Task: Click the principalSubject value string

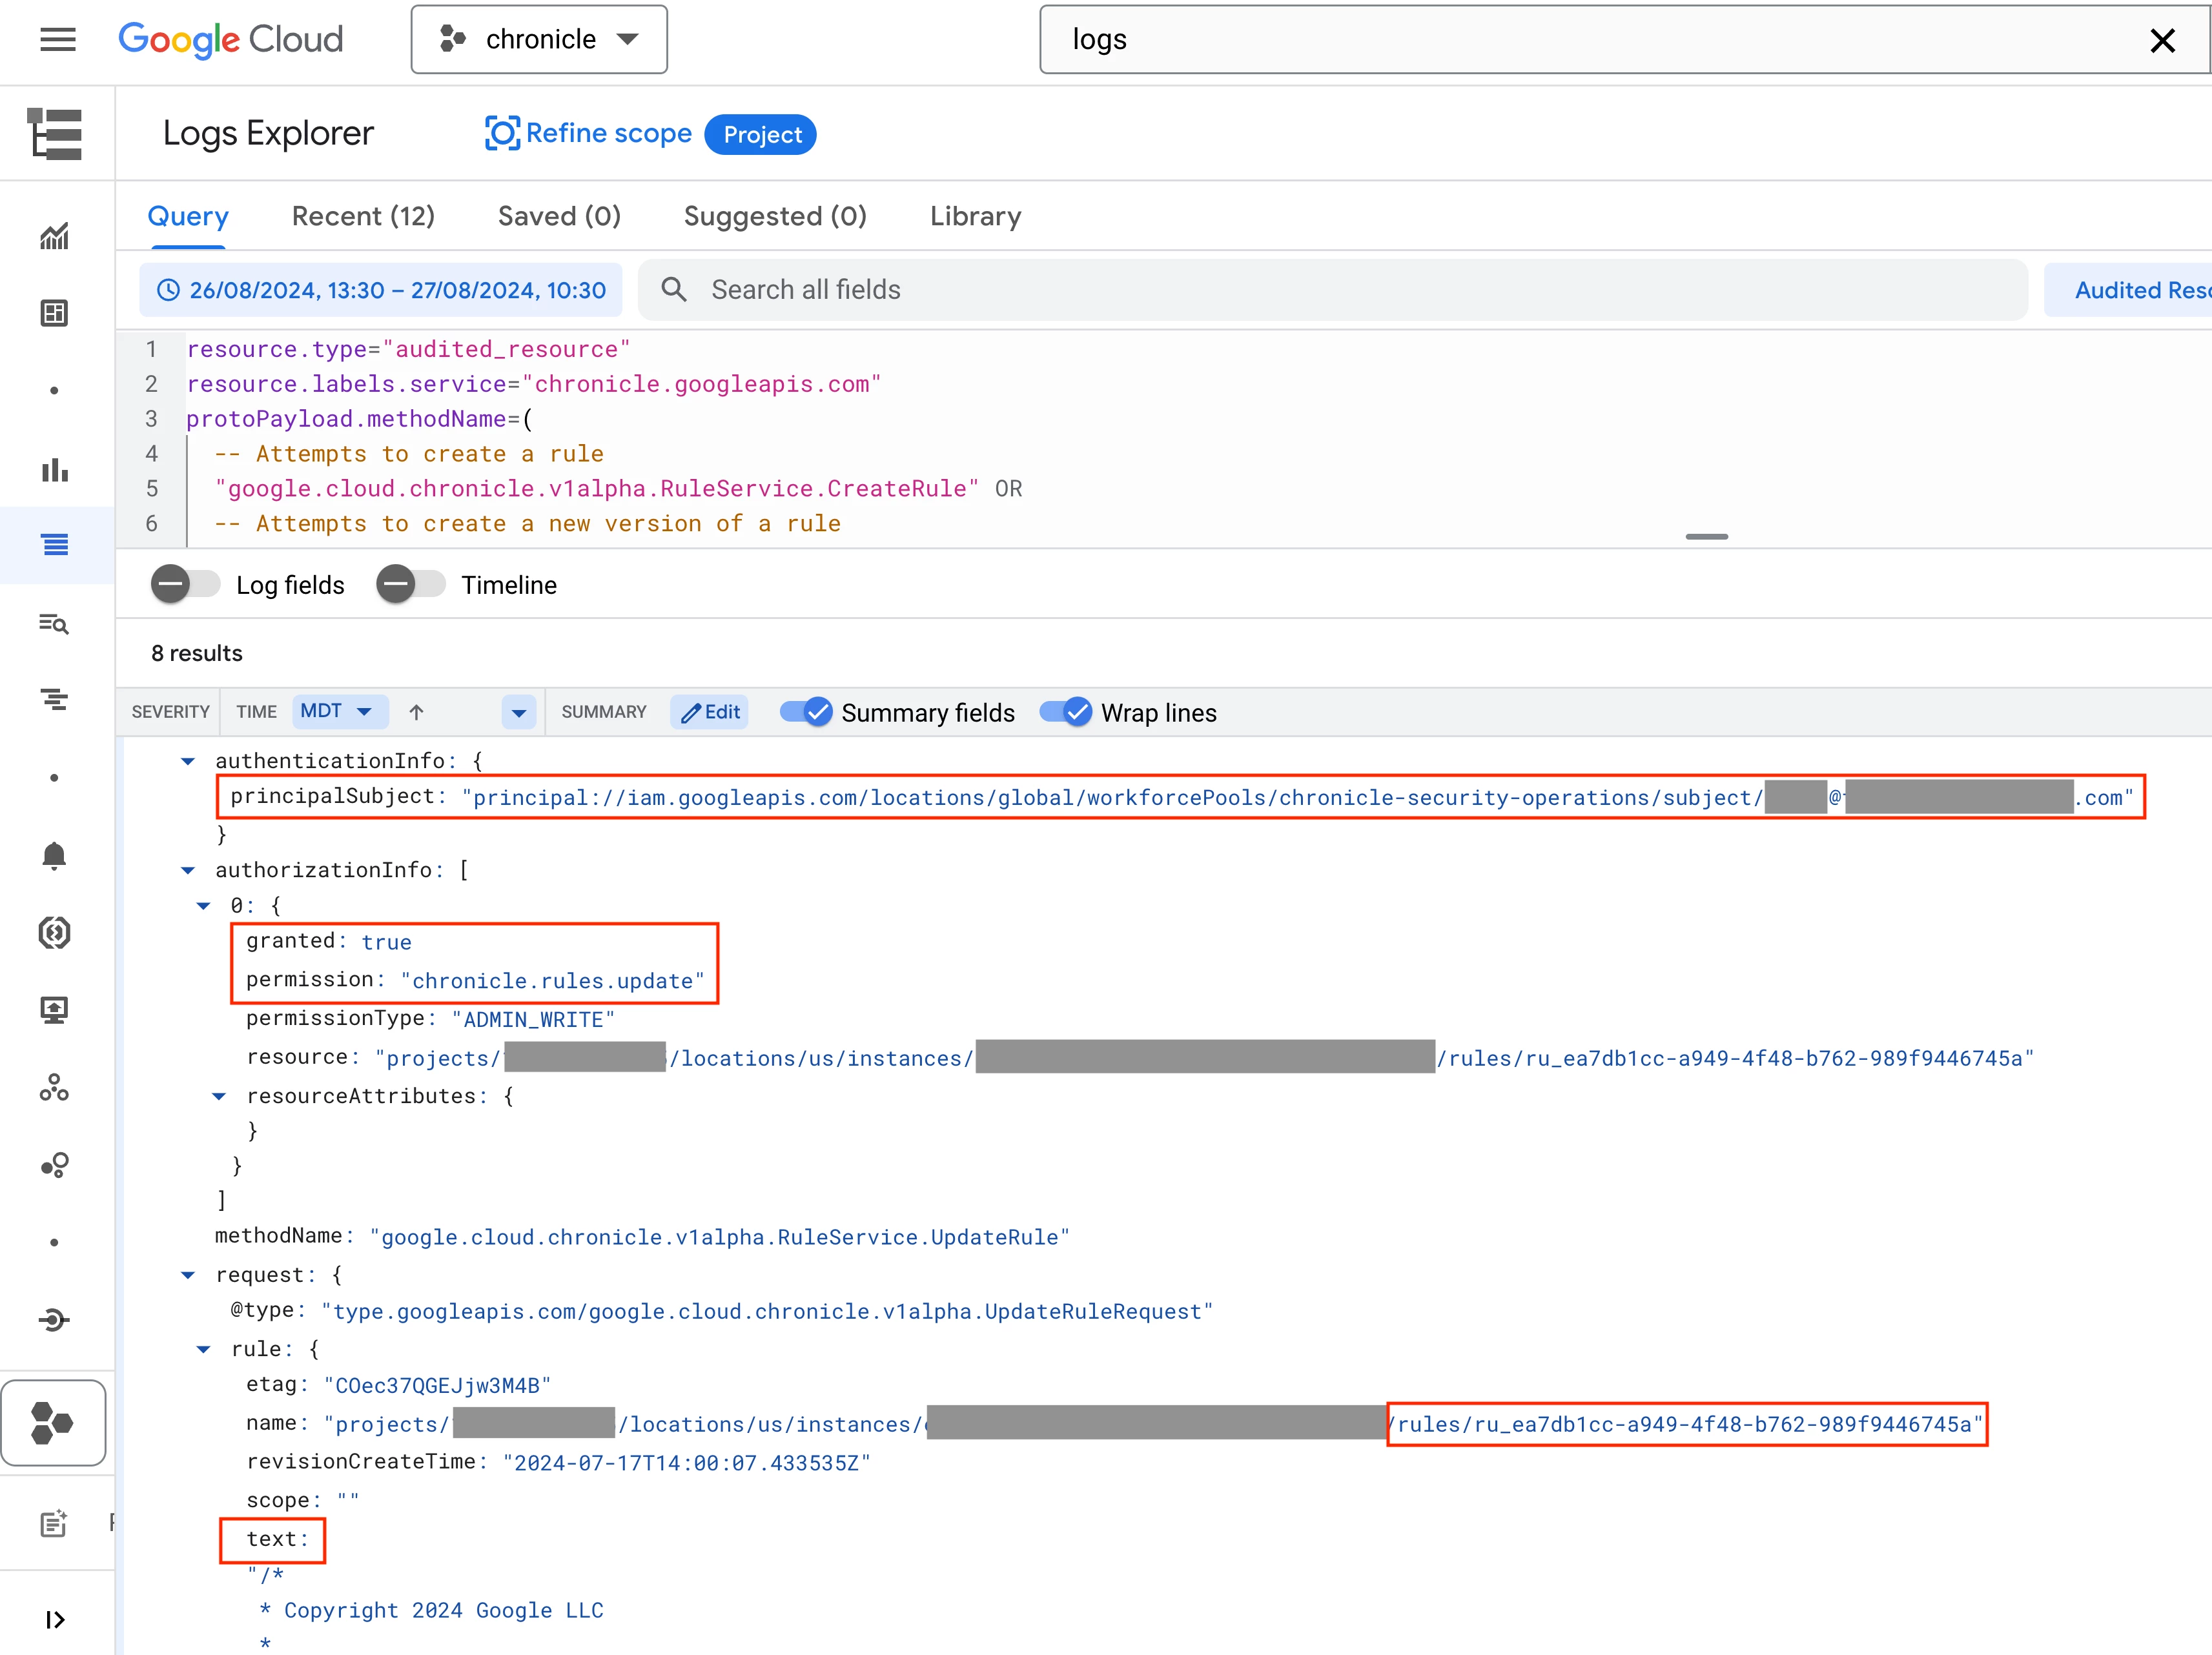Action: [1298, 798]
